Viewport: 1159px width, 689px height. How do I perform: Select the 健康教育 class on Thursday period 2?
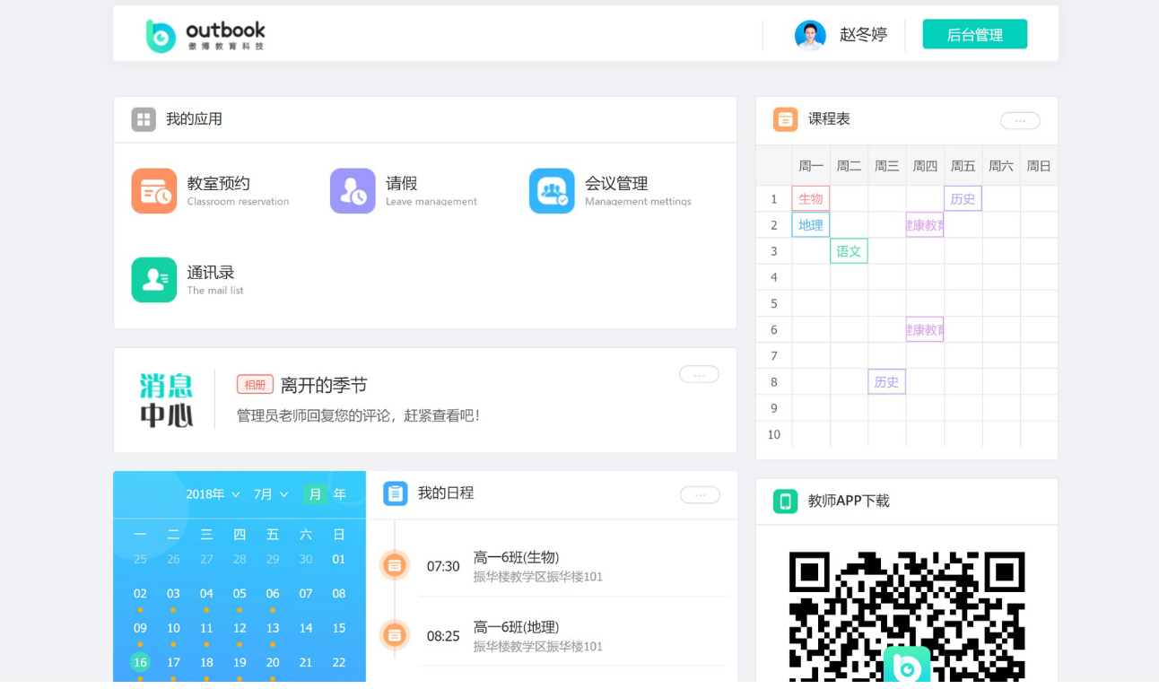point(925,225)
